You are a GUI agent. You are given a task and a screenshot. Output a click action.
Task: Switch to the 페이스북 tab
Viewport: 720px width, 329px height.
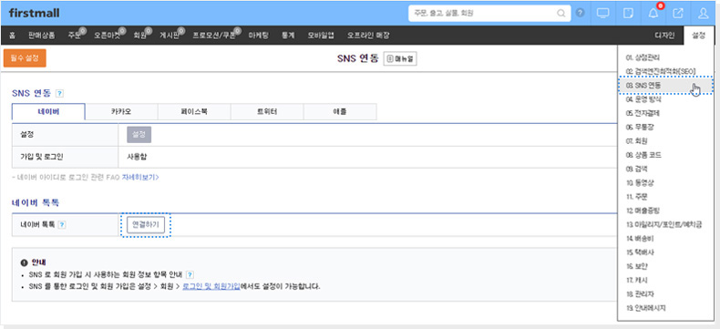point(194,111)
